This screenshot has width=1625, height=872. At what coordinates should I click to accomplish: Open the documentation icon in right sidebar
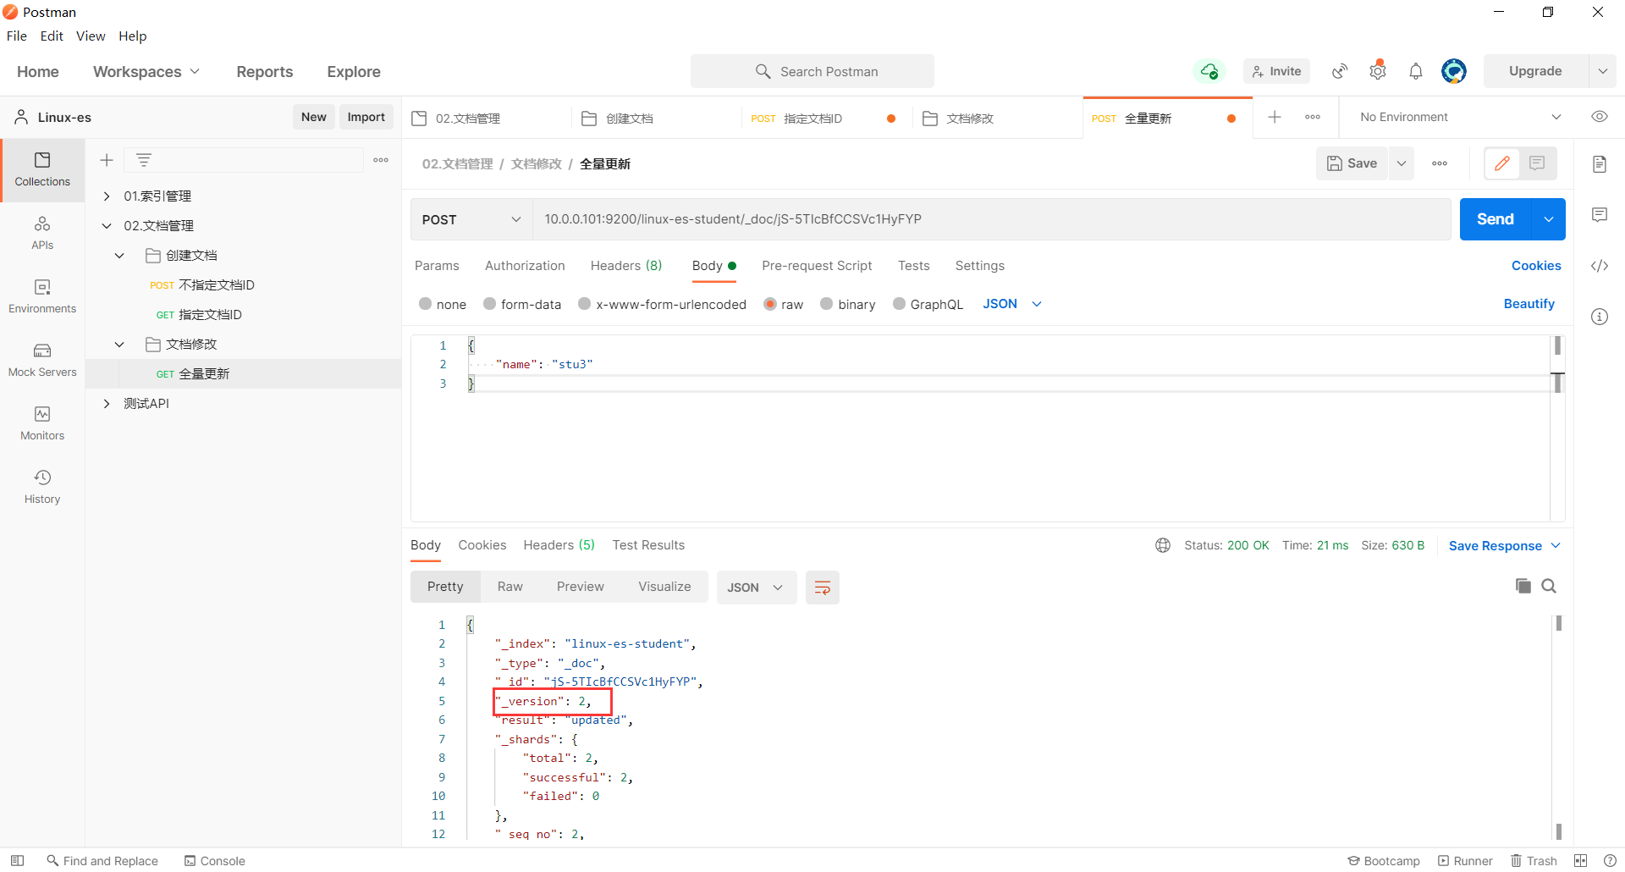[1600, 163]
